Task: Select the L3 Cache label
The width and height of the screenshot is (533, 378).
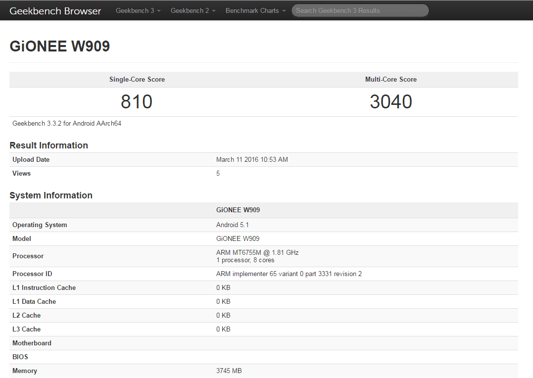Action: coord(27,330)
